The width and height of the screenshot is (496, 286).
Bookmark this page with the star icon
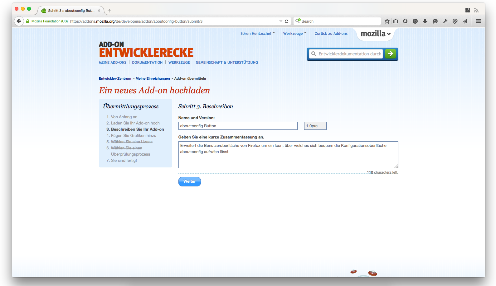tap(387, 21)
